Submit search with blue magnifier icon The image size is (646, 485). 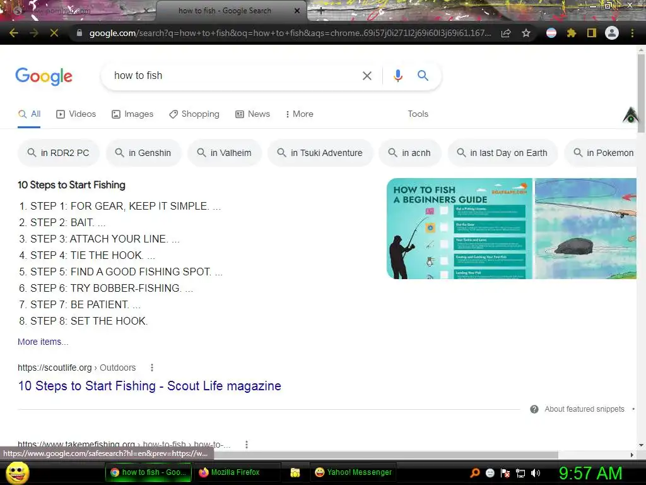[x=423, y=76]
